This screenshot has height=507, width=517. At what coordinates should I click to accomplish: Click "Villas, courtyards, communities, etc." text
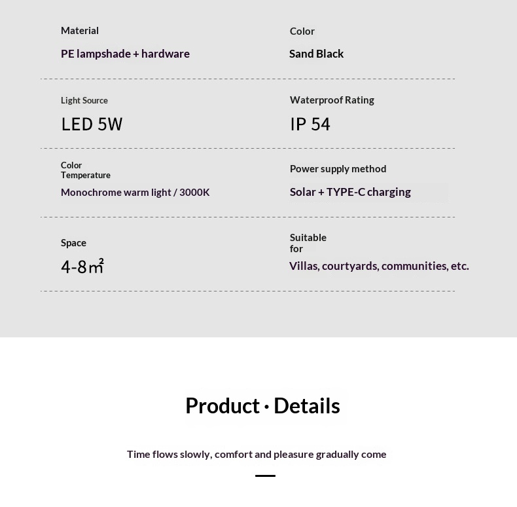(379, 266)
